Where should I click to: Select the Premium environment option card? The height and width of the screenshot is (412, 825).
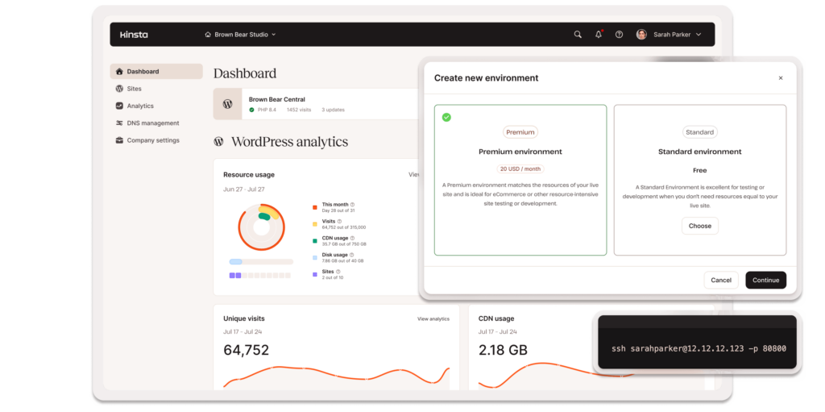click(520, 180)
